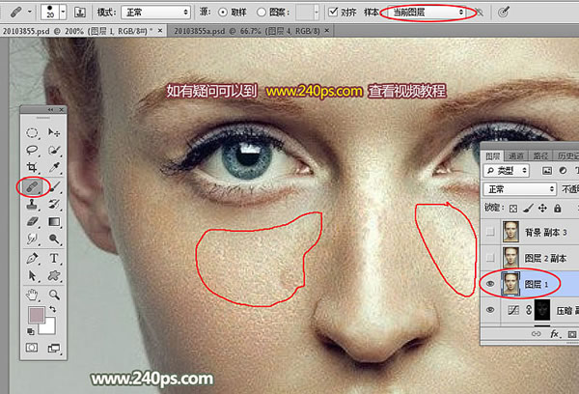Screen dimensions: 579x394
Task: Select the Custom Shape tool
Action: (54, 276)
